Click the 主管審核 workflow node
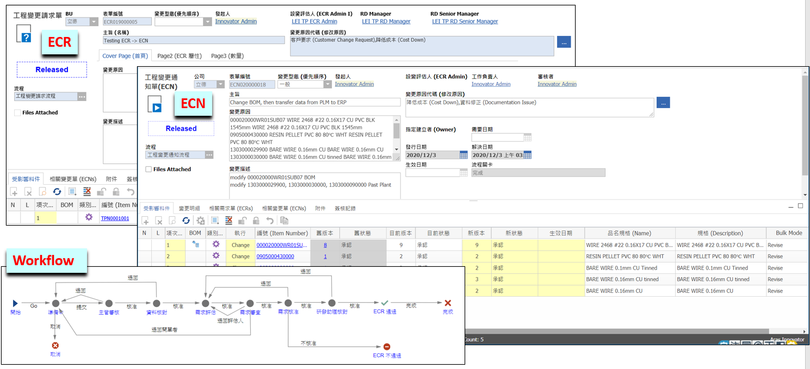Screen dimensions: 810x369 108,303
